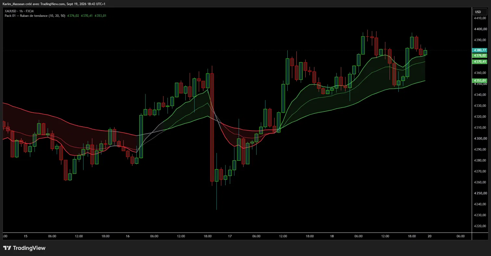
Task: Click the 4290,00 price axis label
Action: tap(480, 150)
